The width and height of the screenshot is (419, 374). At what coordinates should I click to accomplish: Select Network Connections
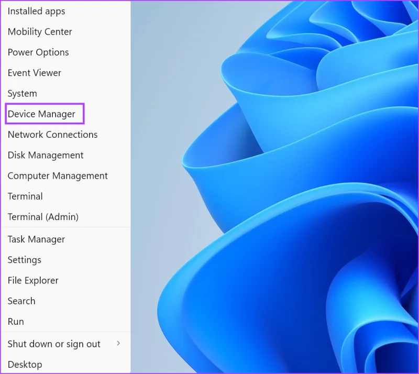coord(53,135)
